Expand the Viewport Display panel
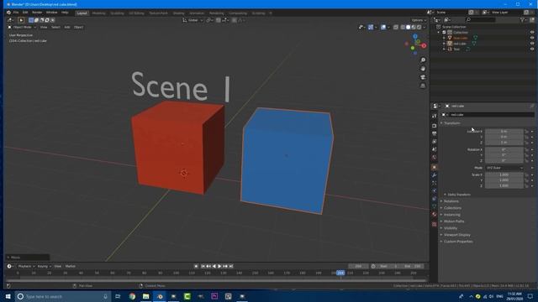This screenshot has width=538, height=302. [456, 235]
